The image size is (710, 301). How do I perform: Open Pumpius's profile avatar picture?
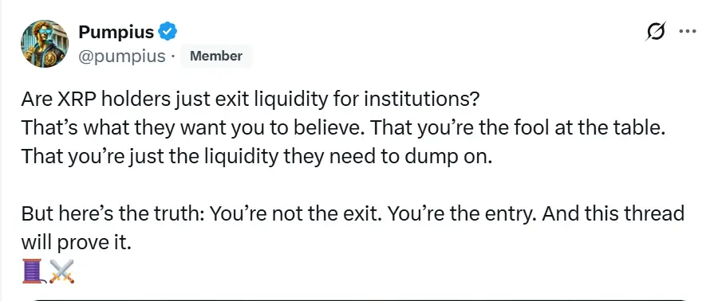(45, 44)
